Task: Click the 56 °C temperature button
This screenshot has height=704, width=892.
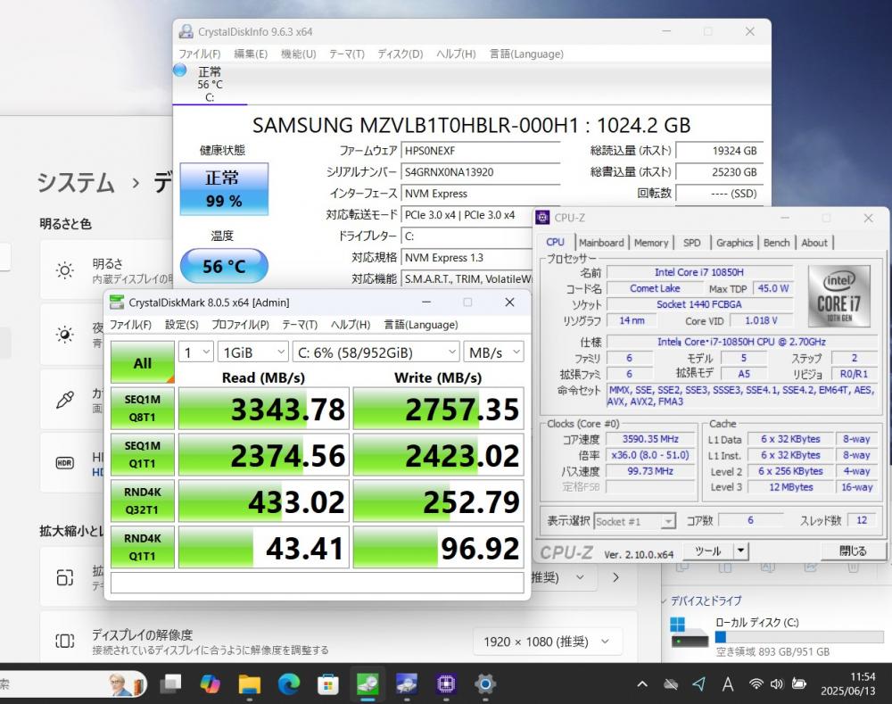Action: (224, 266)
